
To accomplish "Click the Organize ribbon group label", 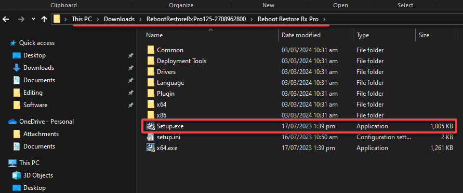I will pyautogui.click(x=181, y=5).
